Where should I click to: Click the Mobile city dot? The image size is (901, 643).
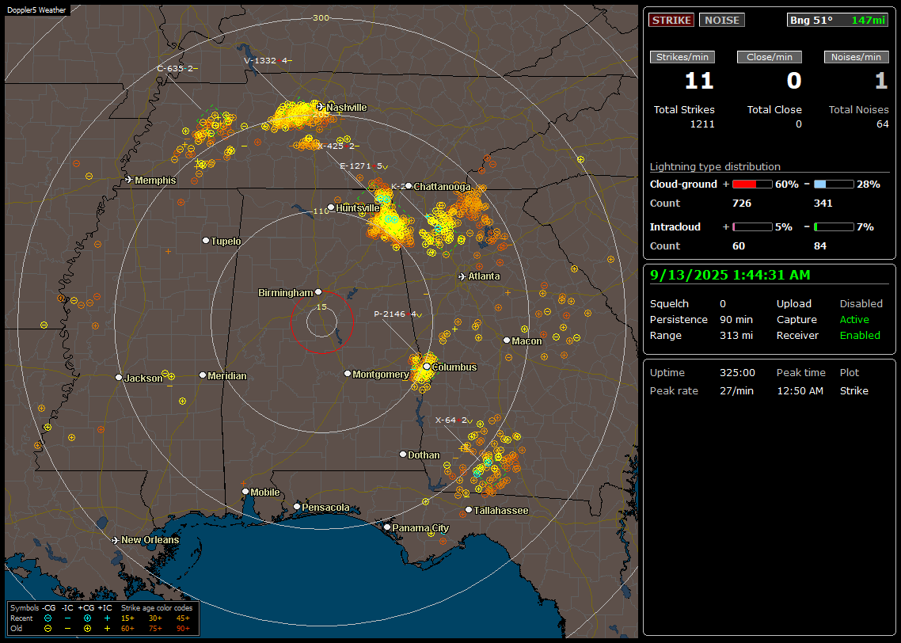245,491
